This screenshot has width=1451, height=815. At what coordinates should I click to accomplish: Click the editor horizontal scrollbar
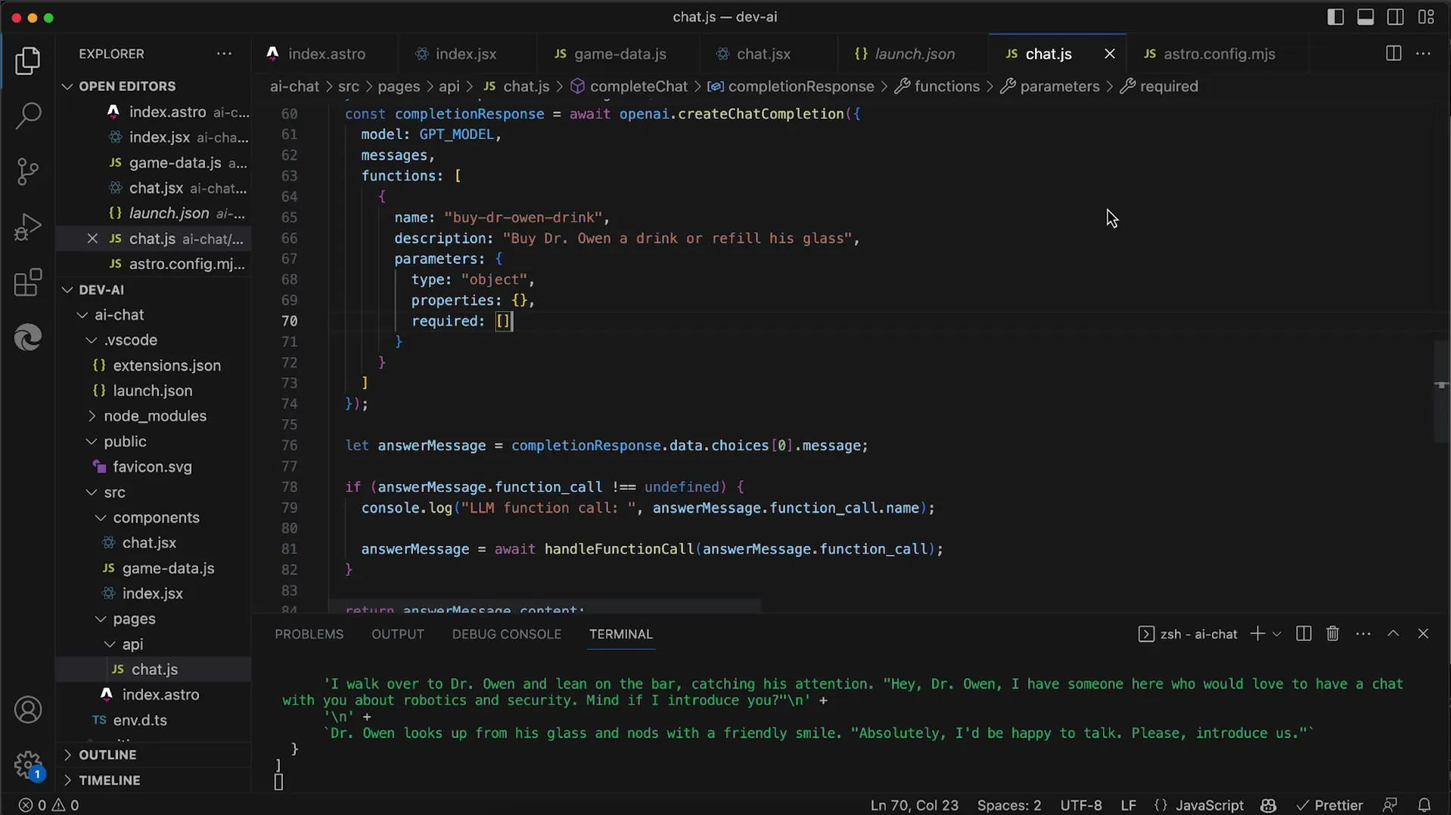pyautogui.click(x=545, y=607)
